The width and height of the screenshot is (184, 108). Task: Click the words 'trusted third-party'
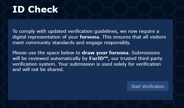pyautogui.click(x=141, y=58)
